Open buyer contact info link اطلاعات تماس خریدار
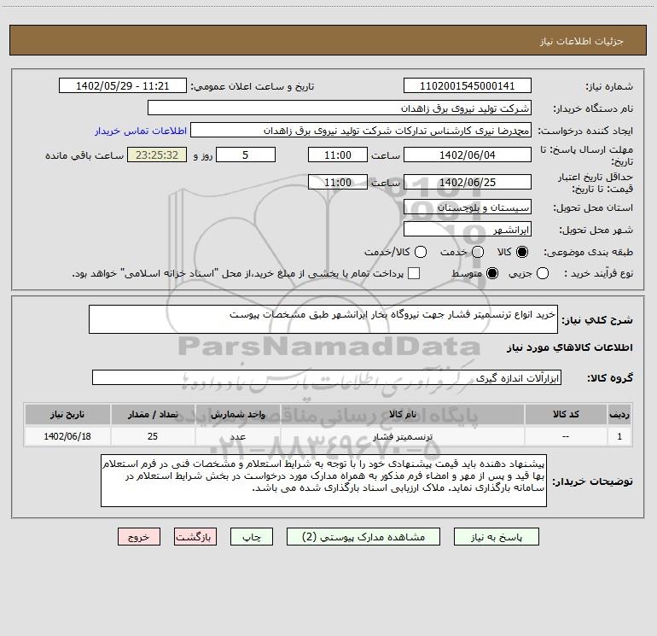This screenshot has width=657, height=636. tap(141, 131)
